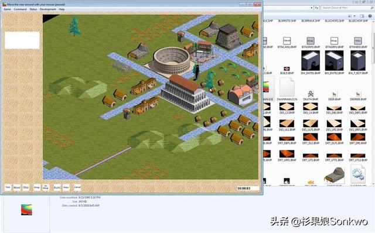This screenshot has height=233, width=375.
Task: Select DES_UR1.BMP tile file
Action: [x=334, y=125]
